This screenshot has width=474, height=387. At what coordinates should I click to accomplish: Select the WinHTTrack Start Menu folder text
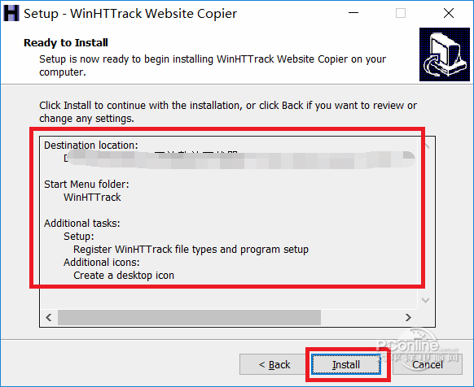click(x=92, y=197)
